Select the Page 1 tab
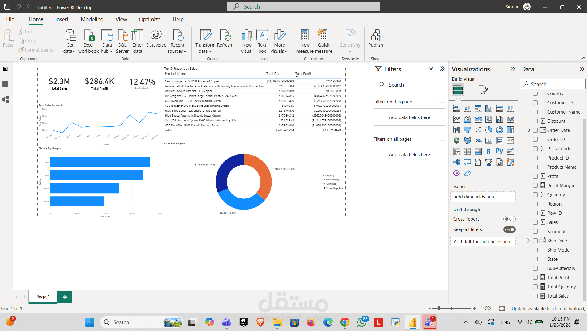The height and width of the screenshot is (331, 587). (43, 297)
